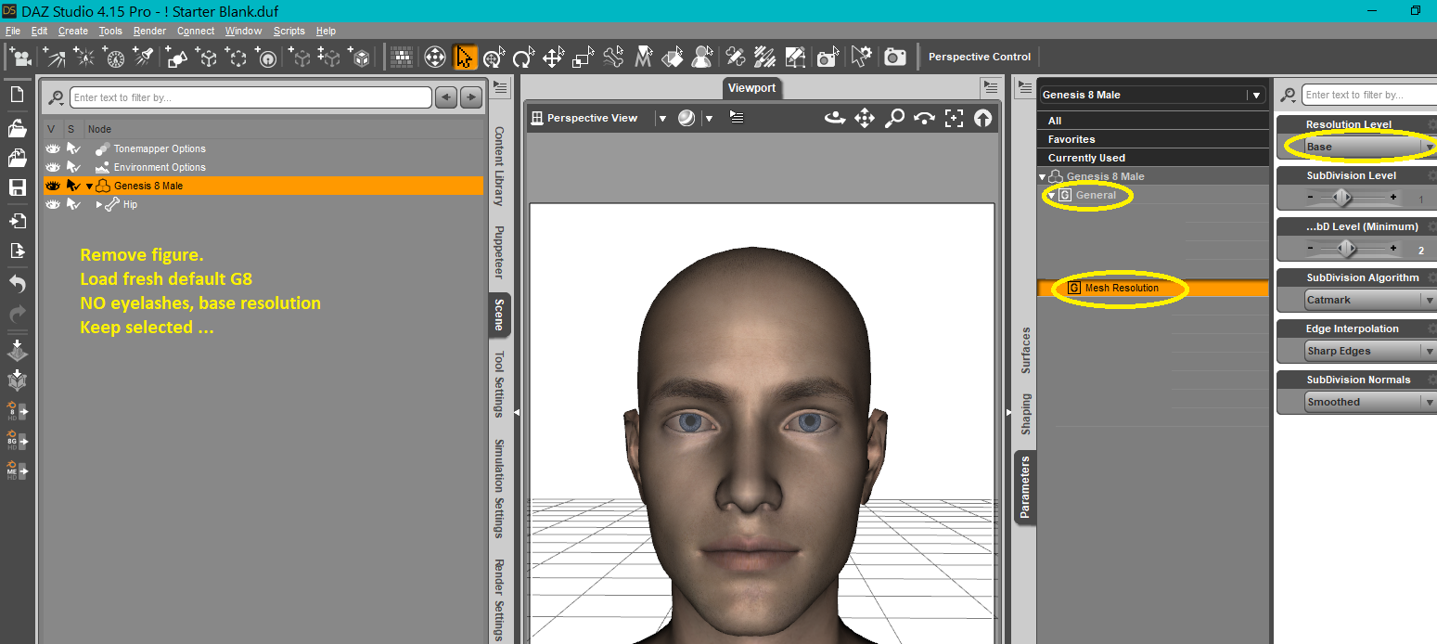Image resolution: width=1437 pixels, height=644 pixels.
Task: Select the Surface Selection tool
Action: (674, 58)
